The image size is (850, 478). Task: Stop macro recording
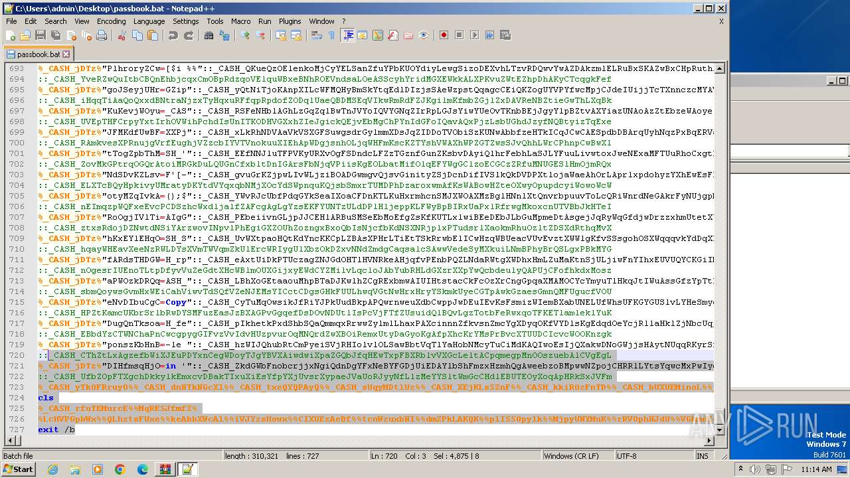pos(459,35)
